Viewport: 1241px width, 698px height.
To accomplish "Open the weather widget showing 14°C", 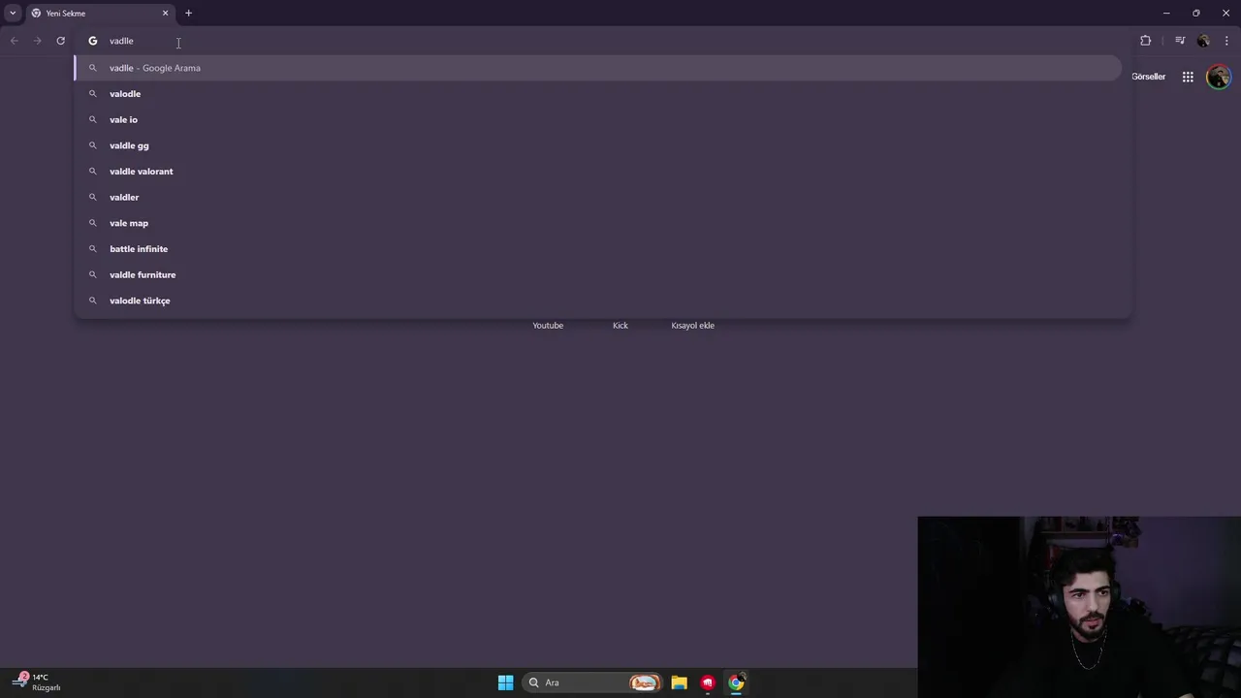I will tap(36, 682).
